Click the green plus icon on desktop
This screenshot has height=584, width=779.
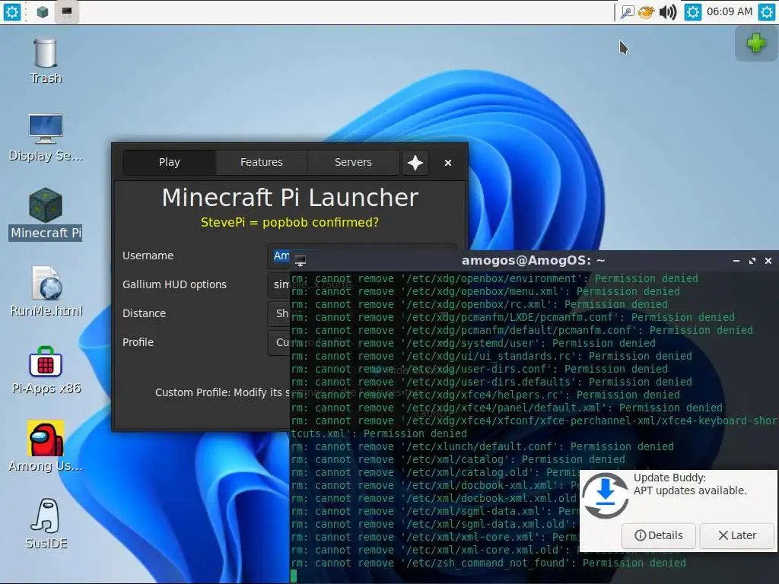755,43
